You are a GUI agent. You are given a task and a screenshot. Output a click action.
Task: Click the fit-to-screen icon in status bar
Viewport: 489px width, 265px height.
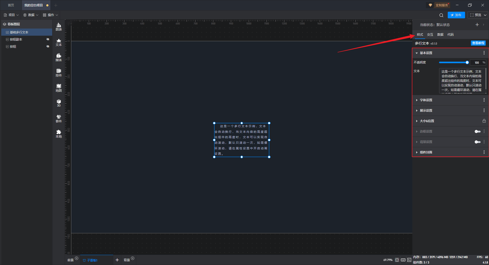pyautogui.click(x=397, y=260)
